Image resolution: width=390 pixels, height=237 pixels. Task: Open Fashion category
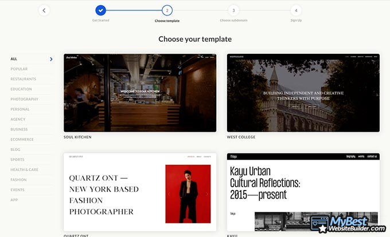(18, 180)
